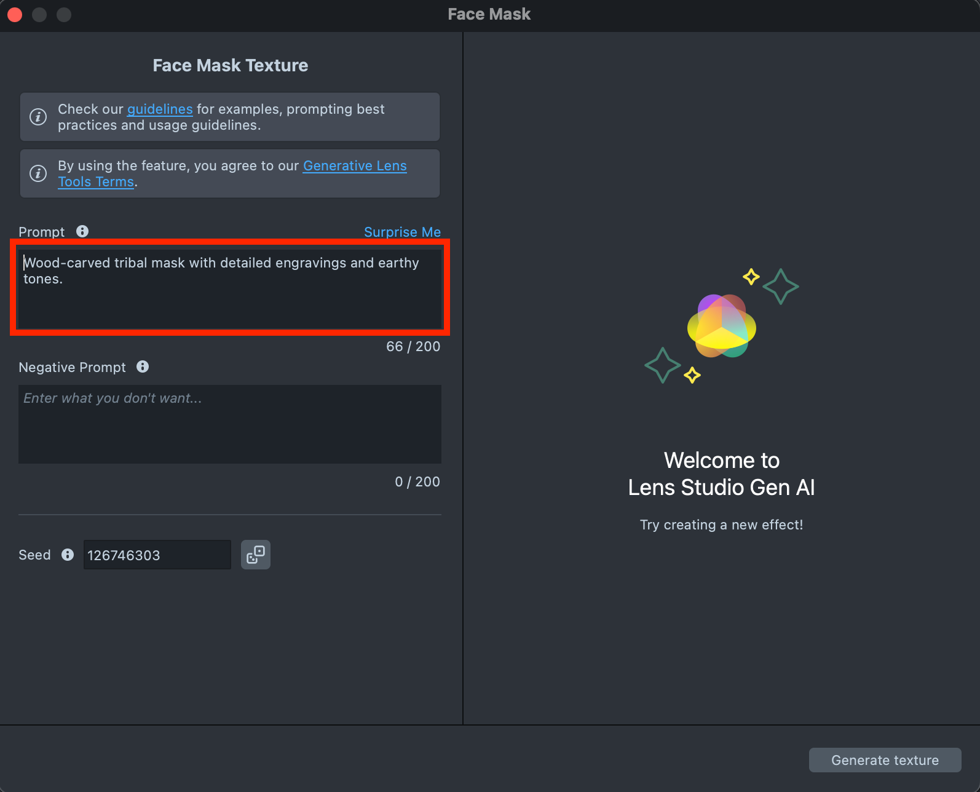Click the 66 / 200 prompt character counter
This screenshot has width=980, height=792.
point(413,347)
